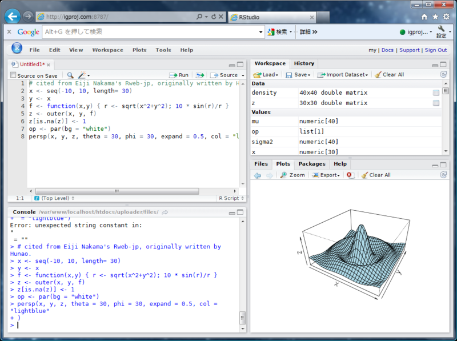This screenshot has width=457, height=341.
Task: Go to previous plot with left arrow
Action: tap(258, 175)
